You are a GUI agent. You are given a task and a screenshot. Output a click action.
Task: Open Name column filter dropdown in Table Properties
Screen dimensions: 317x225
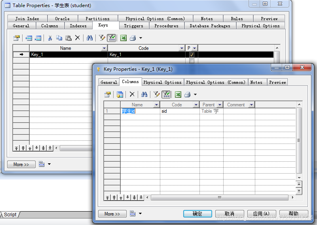104,48
